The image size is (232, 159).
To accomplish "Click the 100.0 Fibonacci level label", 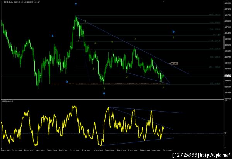I will (215, 15).
